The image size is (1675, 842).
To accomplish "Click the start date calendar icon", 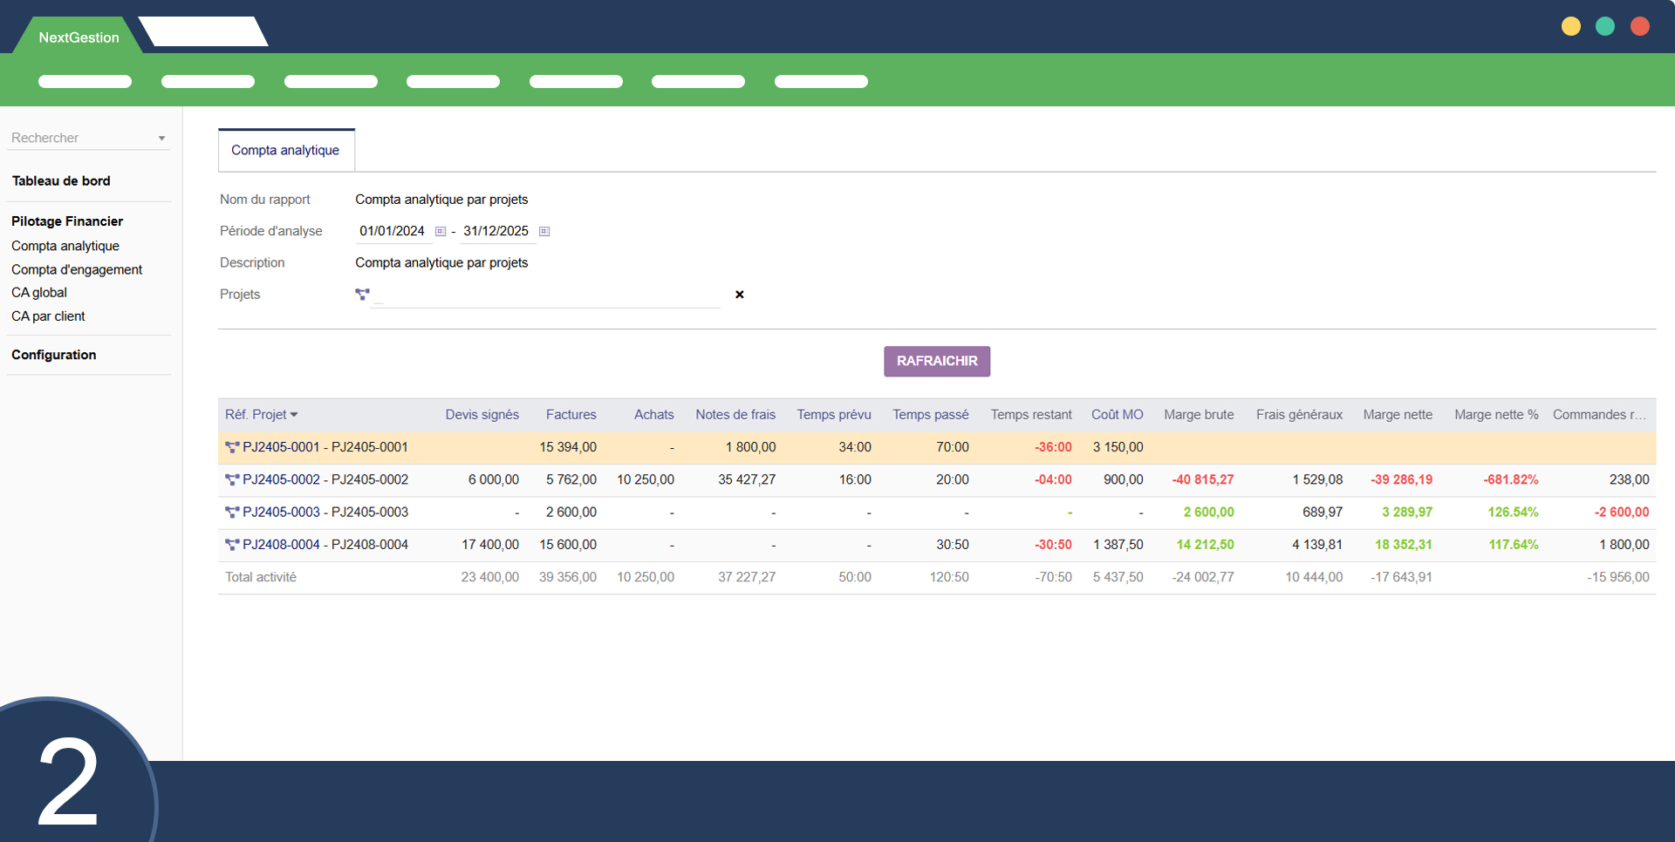I will click(441, 232).
